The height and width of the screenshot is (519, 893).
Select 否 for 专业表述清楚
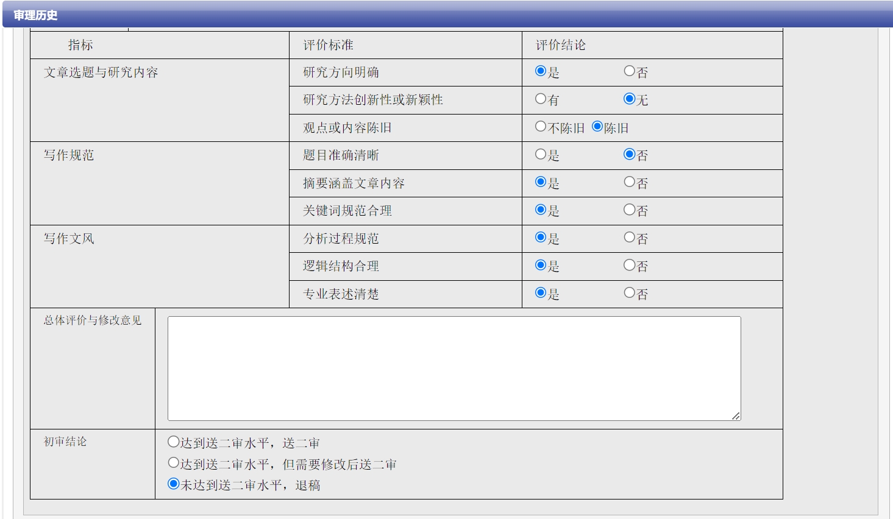(x=630, y=293)
